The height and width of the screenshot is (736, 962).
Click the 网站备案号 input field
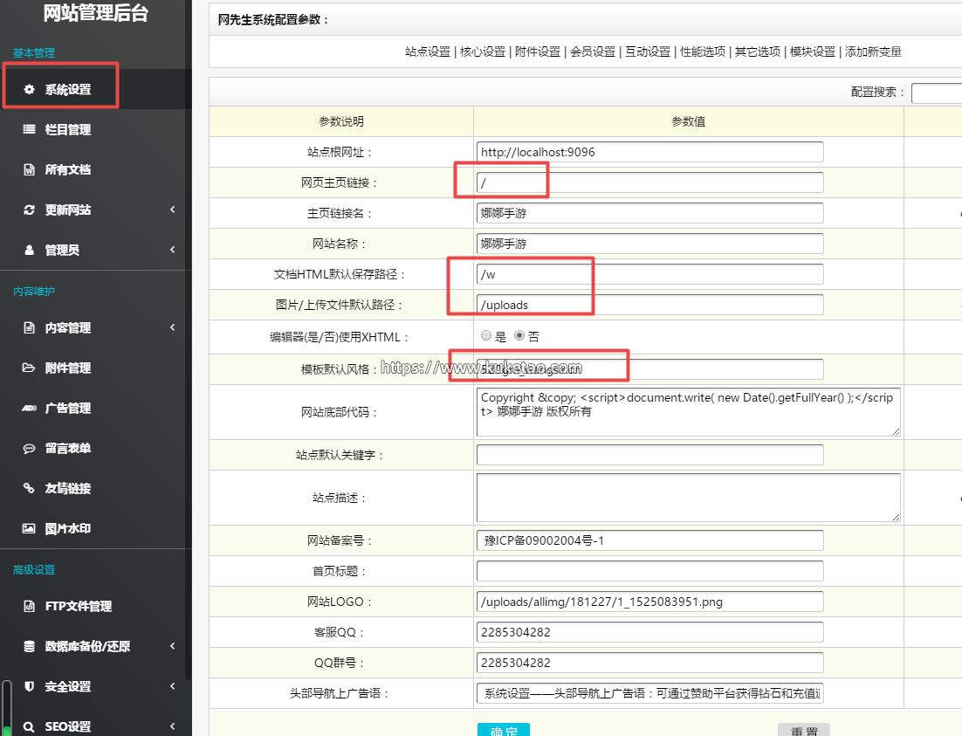650,540
